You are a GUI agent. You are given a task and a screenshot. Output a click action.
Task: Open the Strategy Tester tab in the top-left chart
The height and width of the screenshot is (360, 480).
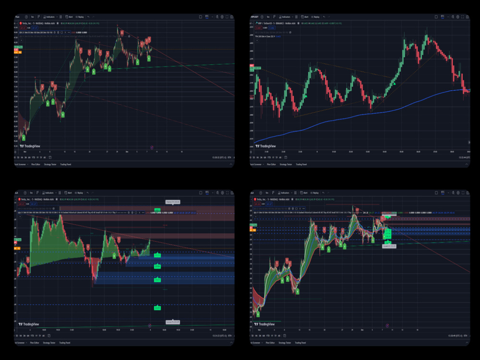pos(50,164)
